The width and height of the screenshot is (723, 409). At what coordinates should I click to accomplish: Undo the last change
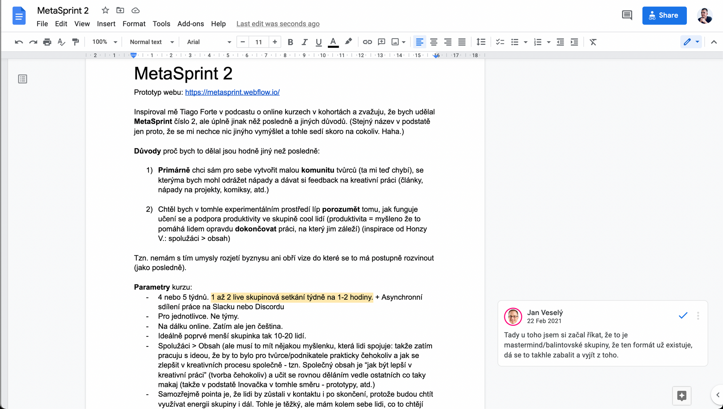[x=19, y=42]
